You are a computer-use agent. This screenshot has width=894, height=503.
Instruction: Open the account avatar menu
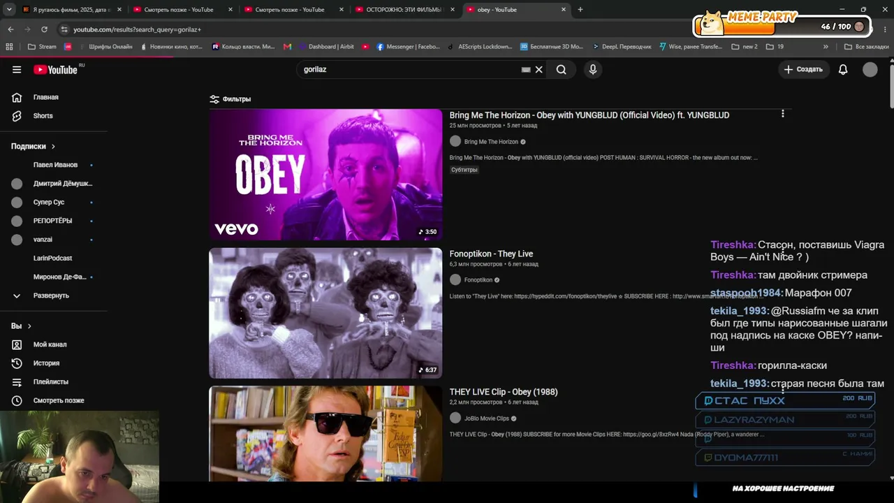click(x=870, y=69)
